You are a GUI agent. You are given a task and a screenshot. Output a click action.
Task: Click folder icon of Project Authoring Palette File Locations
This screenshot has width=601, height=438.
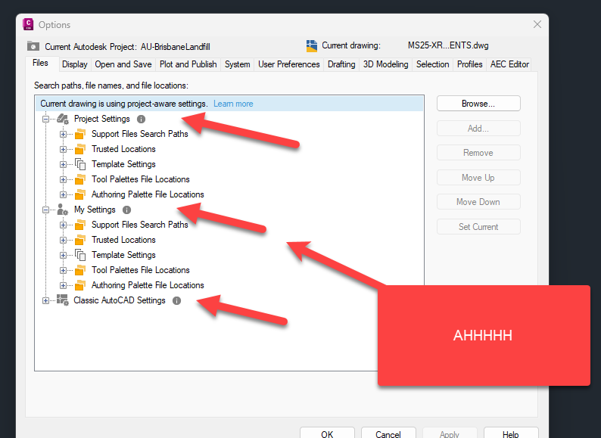(80, 194)
